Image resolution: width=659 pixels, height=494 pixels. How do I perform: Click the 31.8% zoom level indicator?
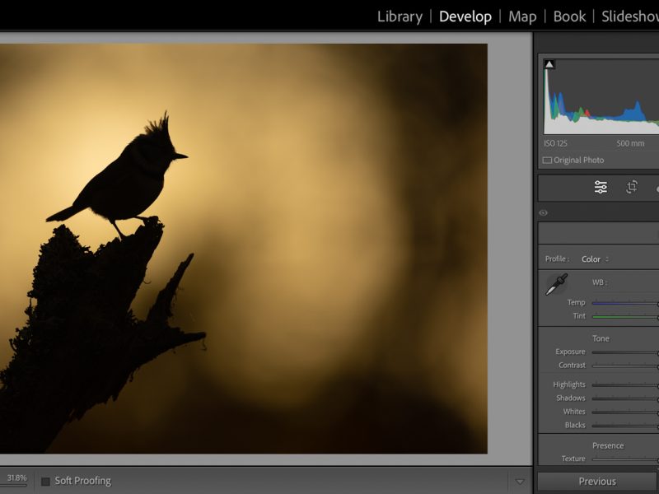(16, 478)
